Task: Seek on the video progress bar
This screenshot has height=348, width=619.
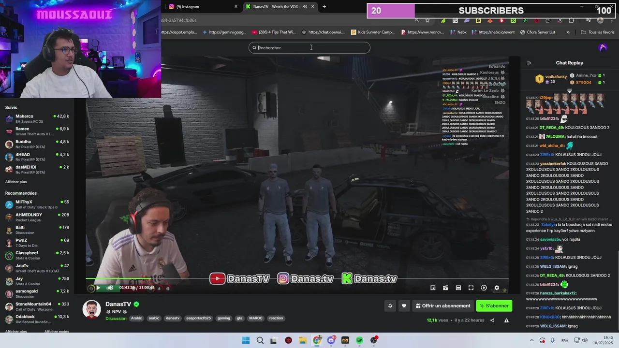Action: [297, 279]
